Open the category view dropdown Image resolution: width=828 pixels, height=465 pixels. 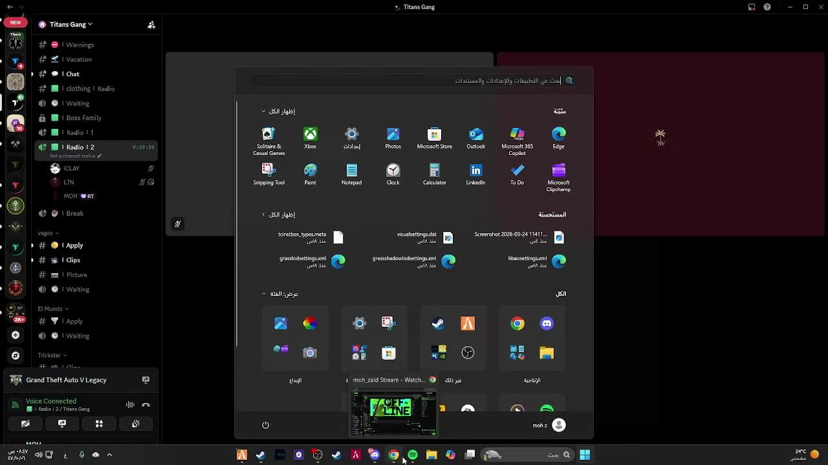pos(280,294)
